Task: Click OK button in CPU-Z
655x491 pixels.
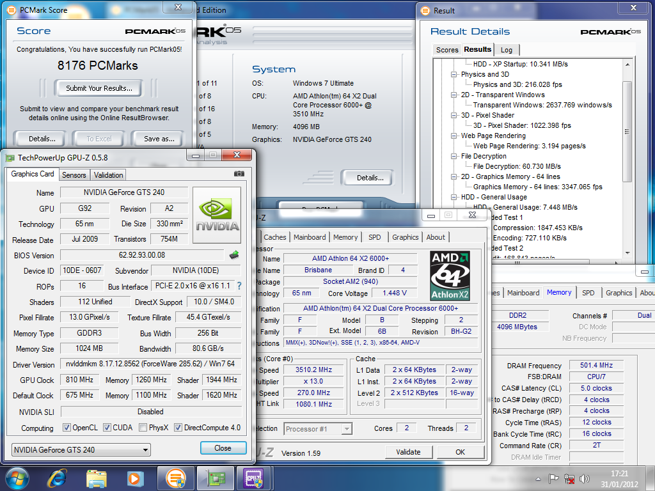Action: coord(461,452)
